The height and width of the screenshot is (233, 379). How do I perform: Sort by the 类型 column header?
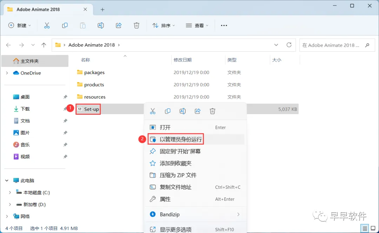pyautogui.click(x=232, y=60)
